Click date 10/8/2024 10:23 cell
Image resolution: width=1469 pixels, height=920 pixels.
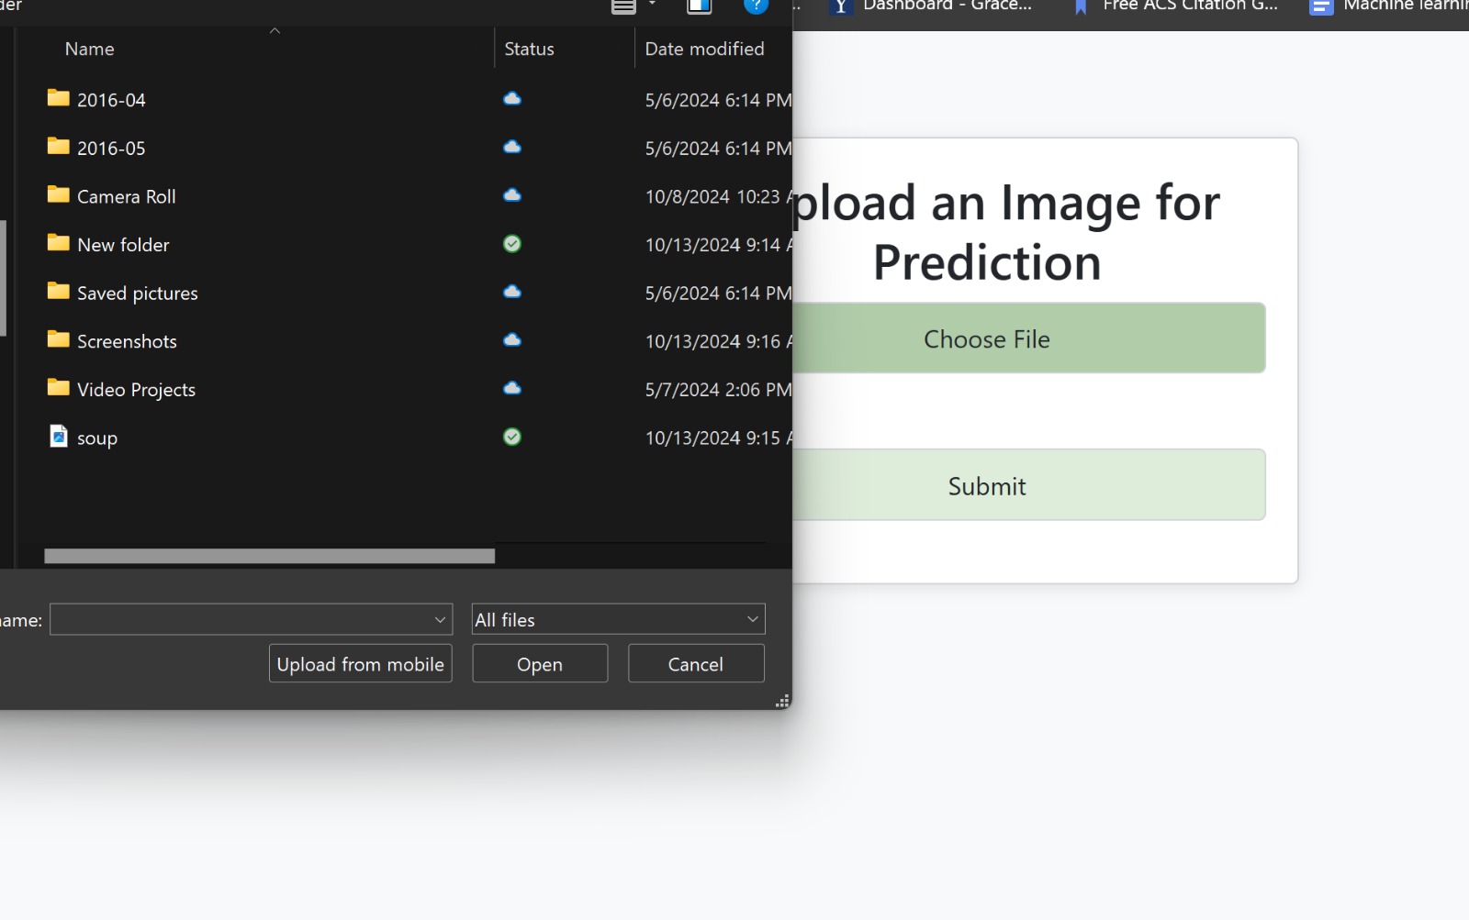718,196
